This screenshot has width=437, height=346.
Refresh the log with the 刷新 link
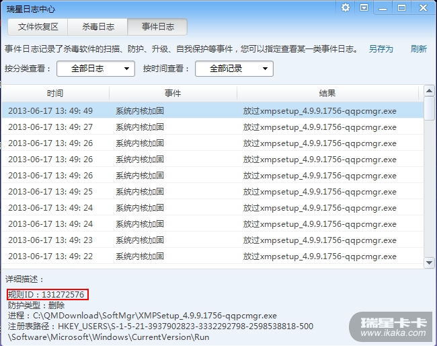(418, 49)
